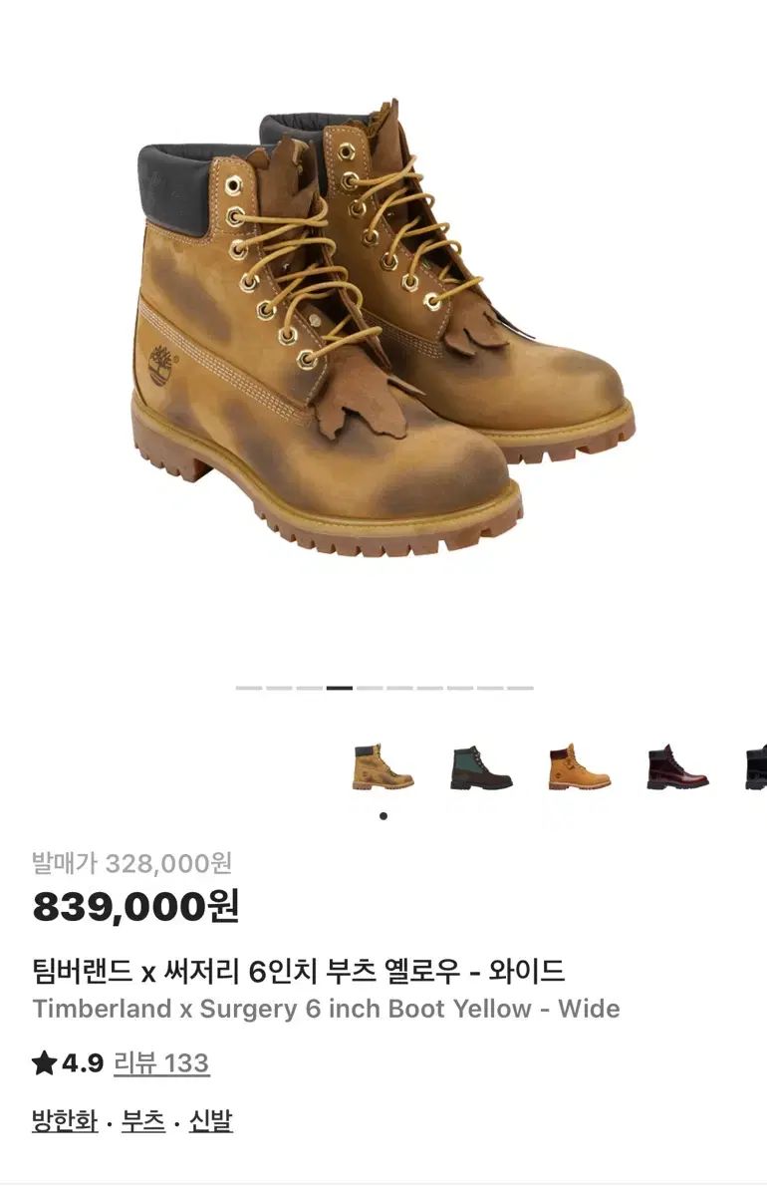Jump to the first image indicator dash
Viewport: 767px width, 1196px height.
(249, 688)
